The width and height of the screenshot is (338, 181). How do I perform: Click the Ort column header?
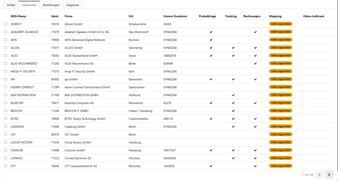point(131,16)
